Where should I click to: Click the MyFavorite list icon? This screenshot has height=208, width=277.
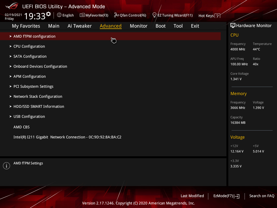[x=82, y=15]
